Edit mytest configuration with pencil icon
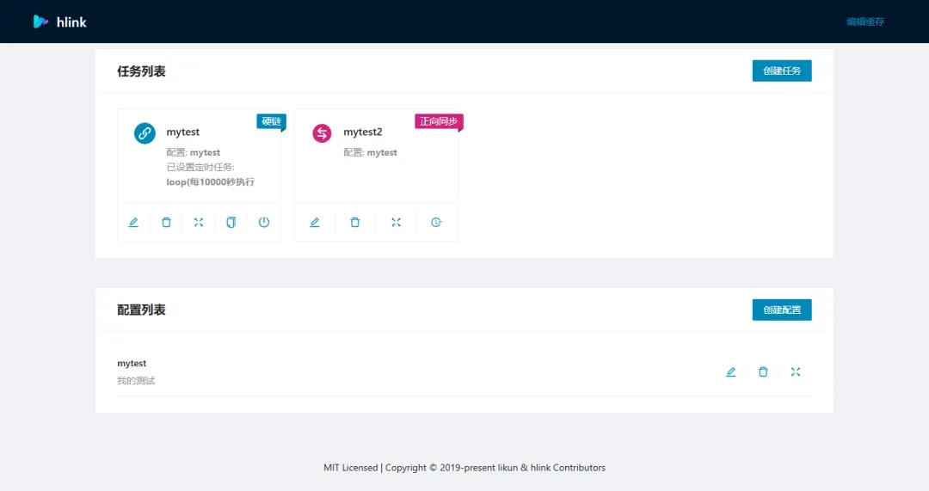This screenshot has height=491, width=929. pos(730,372)
